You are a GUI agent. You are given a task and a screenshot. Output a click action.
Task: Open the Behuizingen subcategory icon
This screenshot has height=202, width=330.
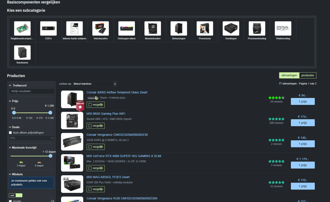tap(179, 28)
